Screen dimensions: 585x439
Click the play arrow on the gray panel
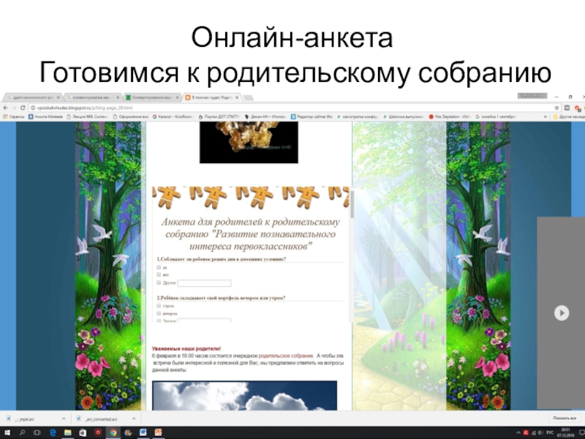[x=562, y=313]
